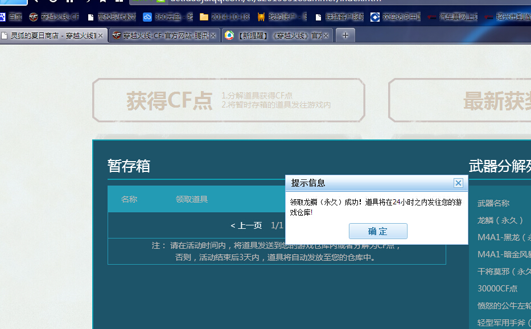Select 干将莫邪 in weapon list

coord(504,272)
